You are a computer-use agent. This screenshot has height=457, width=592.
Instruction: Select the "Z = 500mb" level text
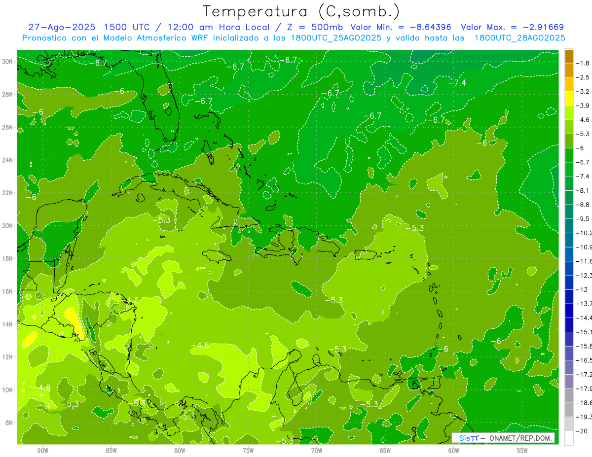click(x=315, y=27)
